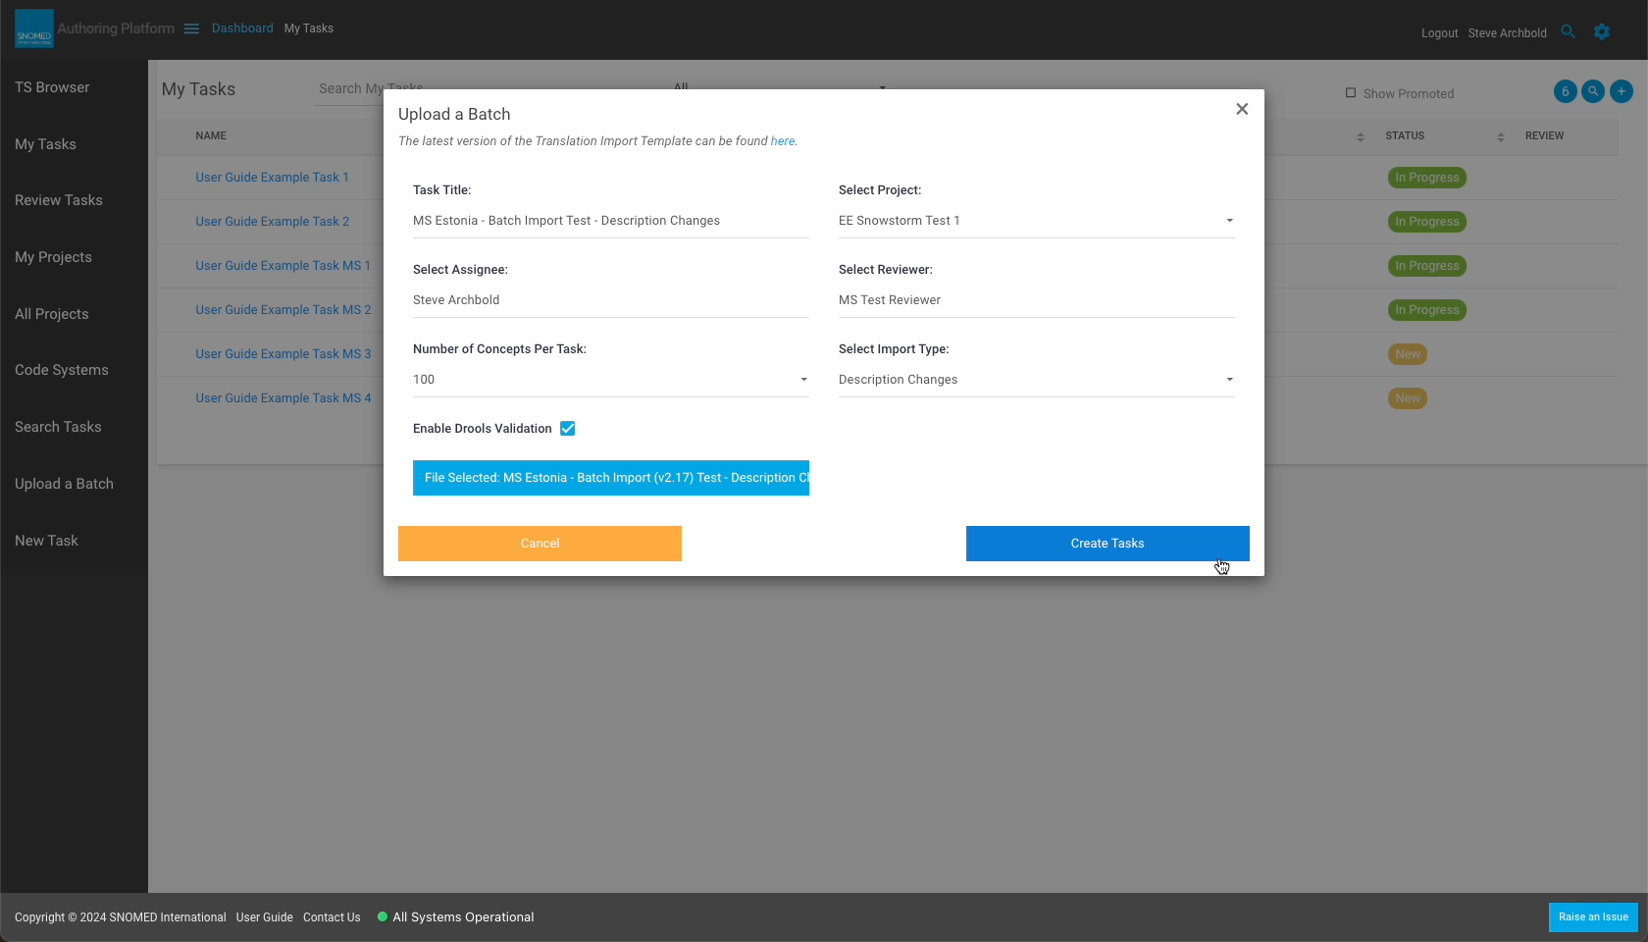The image size is (1648, 942).
Task: Click the Logout link
Action: pos(1439,33)
